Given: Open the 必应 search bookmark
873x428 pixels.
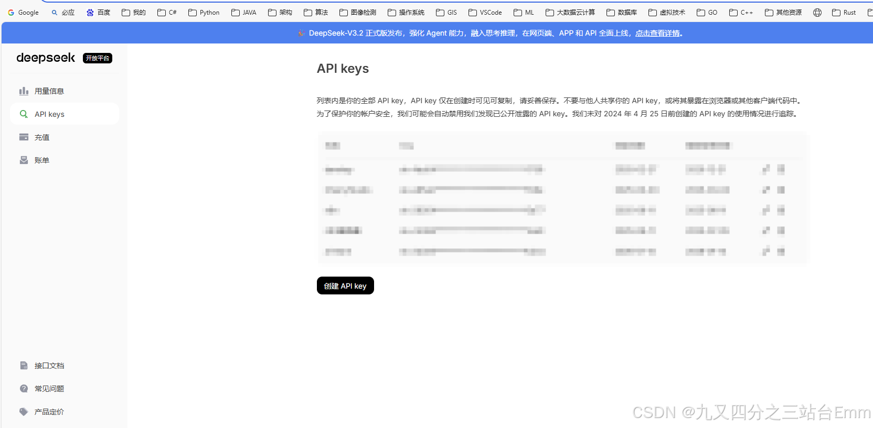Looking at the screenshot, I should coord(63,13).
